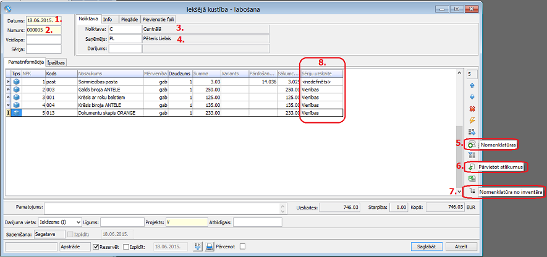Click the printer icon at the bottom
Image resolution: width=547 pixels, height=257 pixels.
(x=209, y=246)
